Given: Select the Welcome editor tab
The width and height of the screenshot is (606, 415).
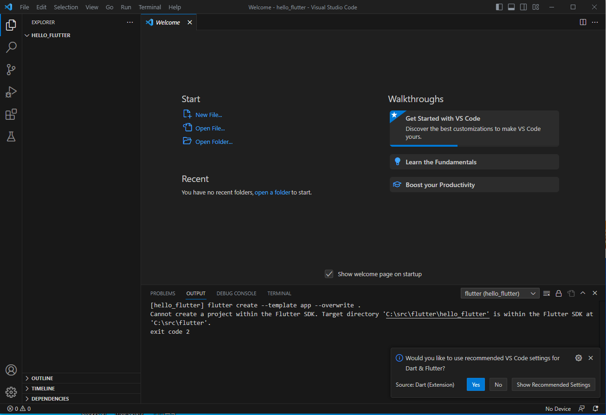Looking at the screenshot, I should tap(169, 22).
